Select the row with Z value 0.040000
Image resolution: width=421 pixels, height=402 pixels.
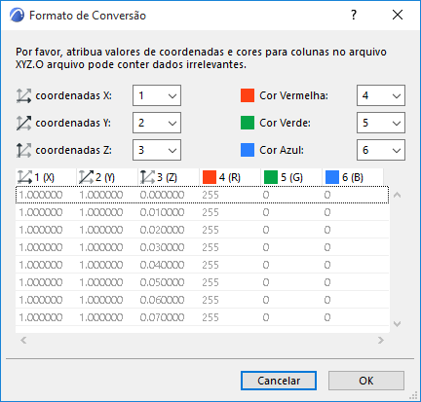tap(202, 265)
